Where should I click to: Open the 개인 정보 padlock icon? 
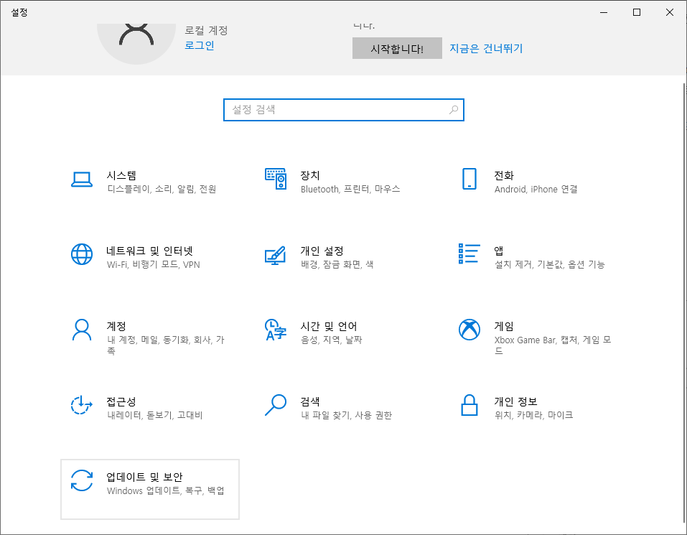(x=469, y=405)
